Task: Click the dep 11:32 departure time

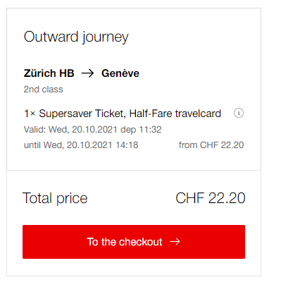Action: coord(141,130)
